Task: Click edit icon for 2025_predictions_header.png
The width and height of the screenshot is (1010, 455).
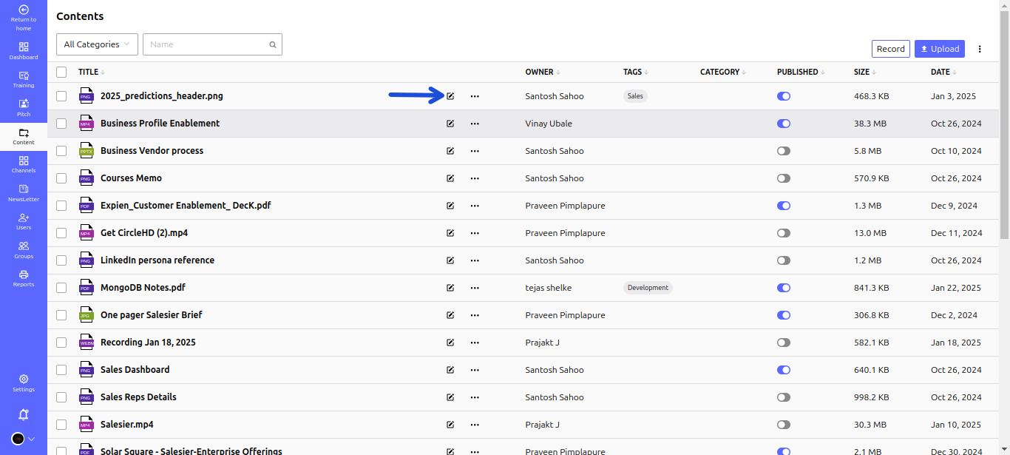Action: click(x=450, y=96)
